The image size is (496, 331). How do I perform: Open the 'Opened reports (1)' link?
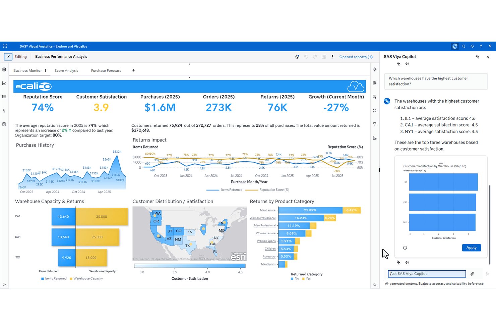pyautogui.click(x=356, y=57)
